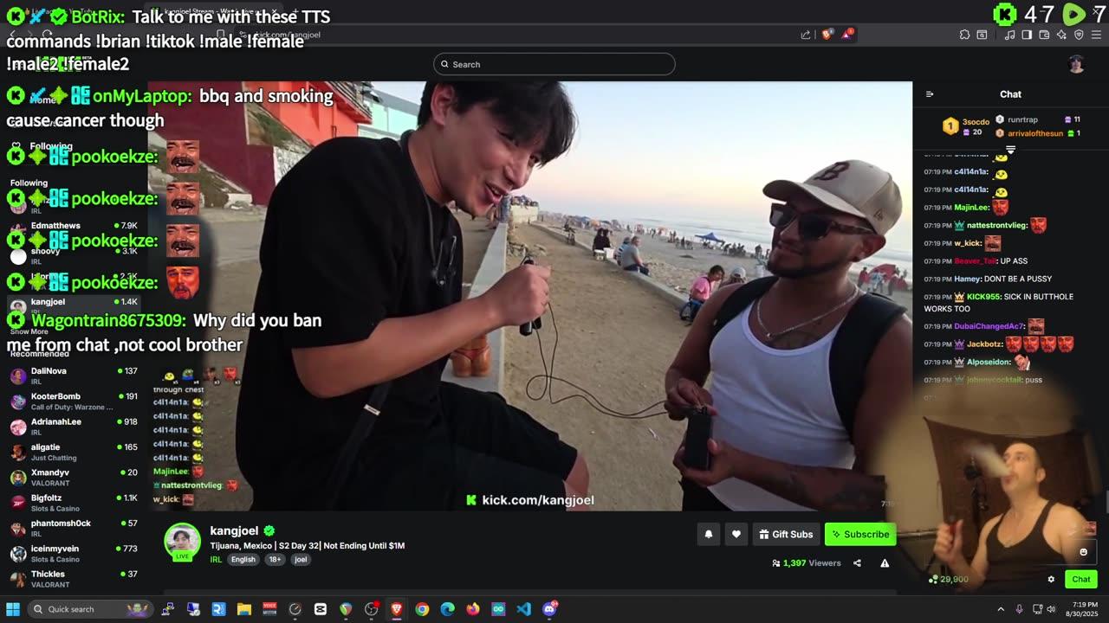1109x623 pixels.
Task: Open Edmatthews channel in following list
Action: coord(74,230)
